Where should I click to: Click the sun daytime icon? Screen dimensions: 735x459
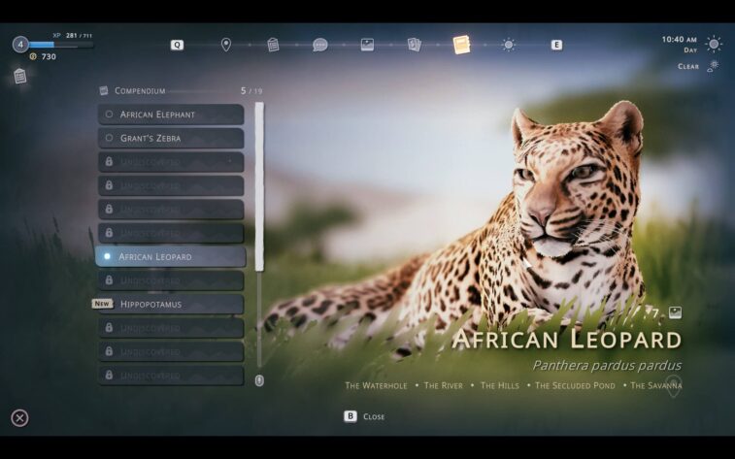[714, 45]
